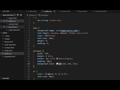Click line number 19 in the gutter
Image resolution: width=120 pixels, height=90 pixels.
tap(29, 64)
